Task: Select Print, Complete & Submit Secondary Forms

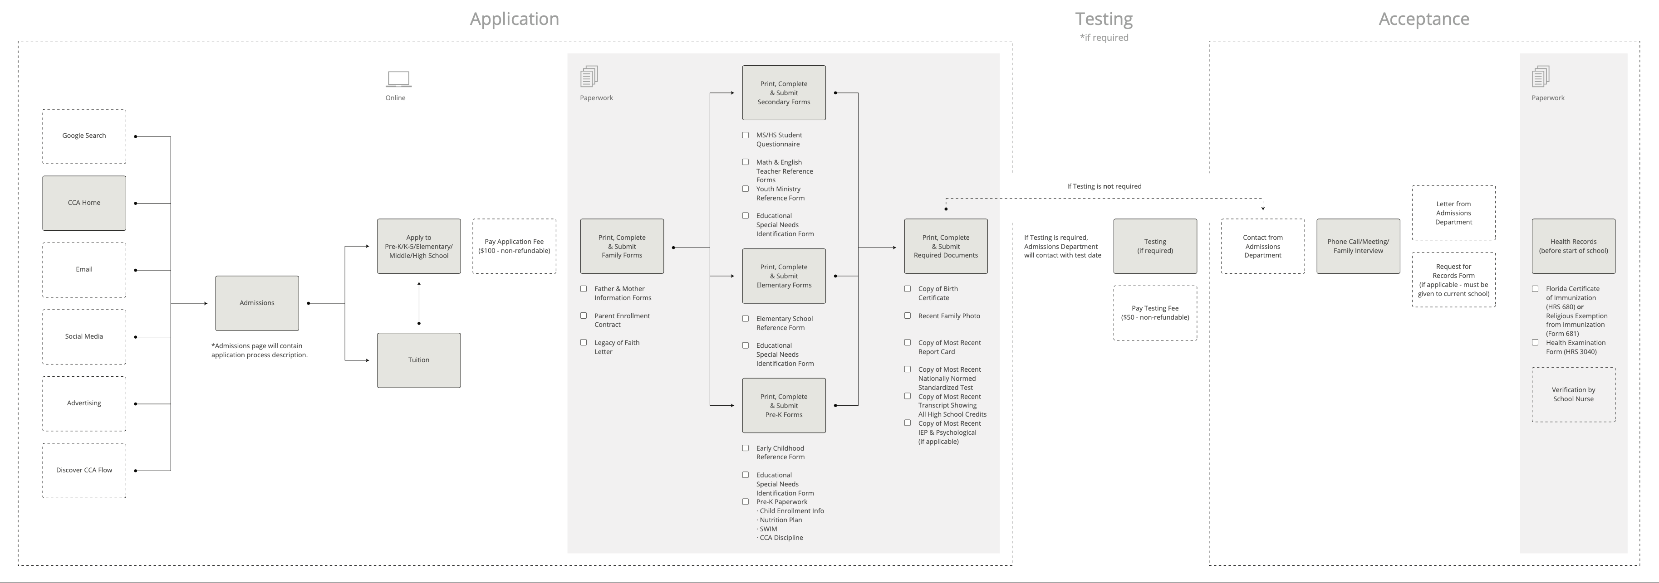Action: tap(784, 92)
